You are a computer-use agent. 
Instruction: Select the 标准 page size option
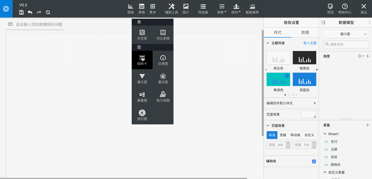point(272,135)
